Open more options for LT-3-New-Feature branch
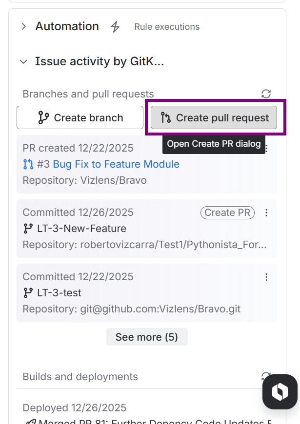The image size is (300, 424). 266,212
